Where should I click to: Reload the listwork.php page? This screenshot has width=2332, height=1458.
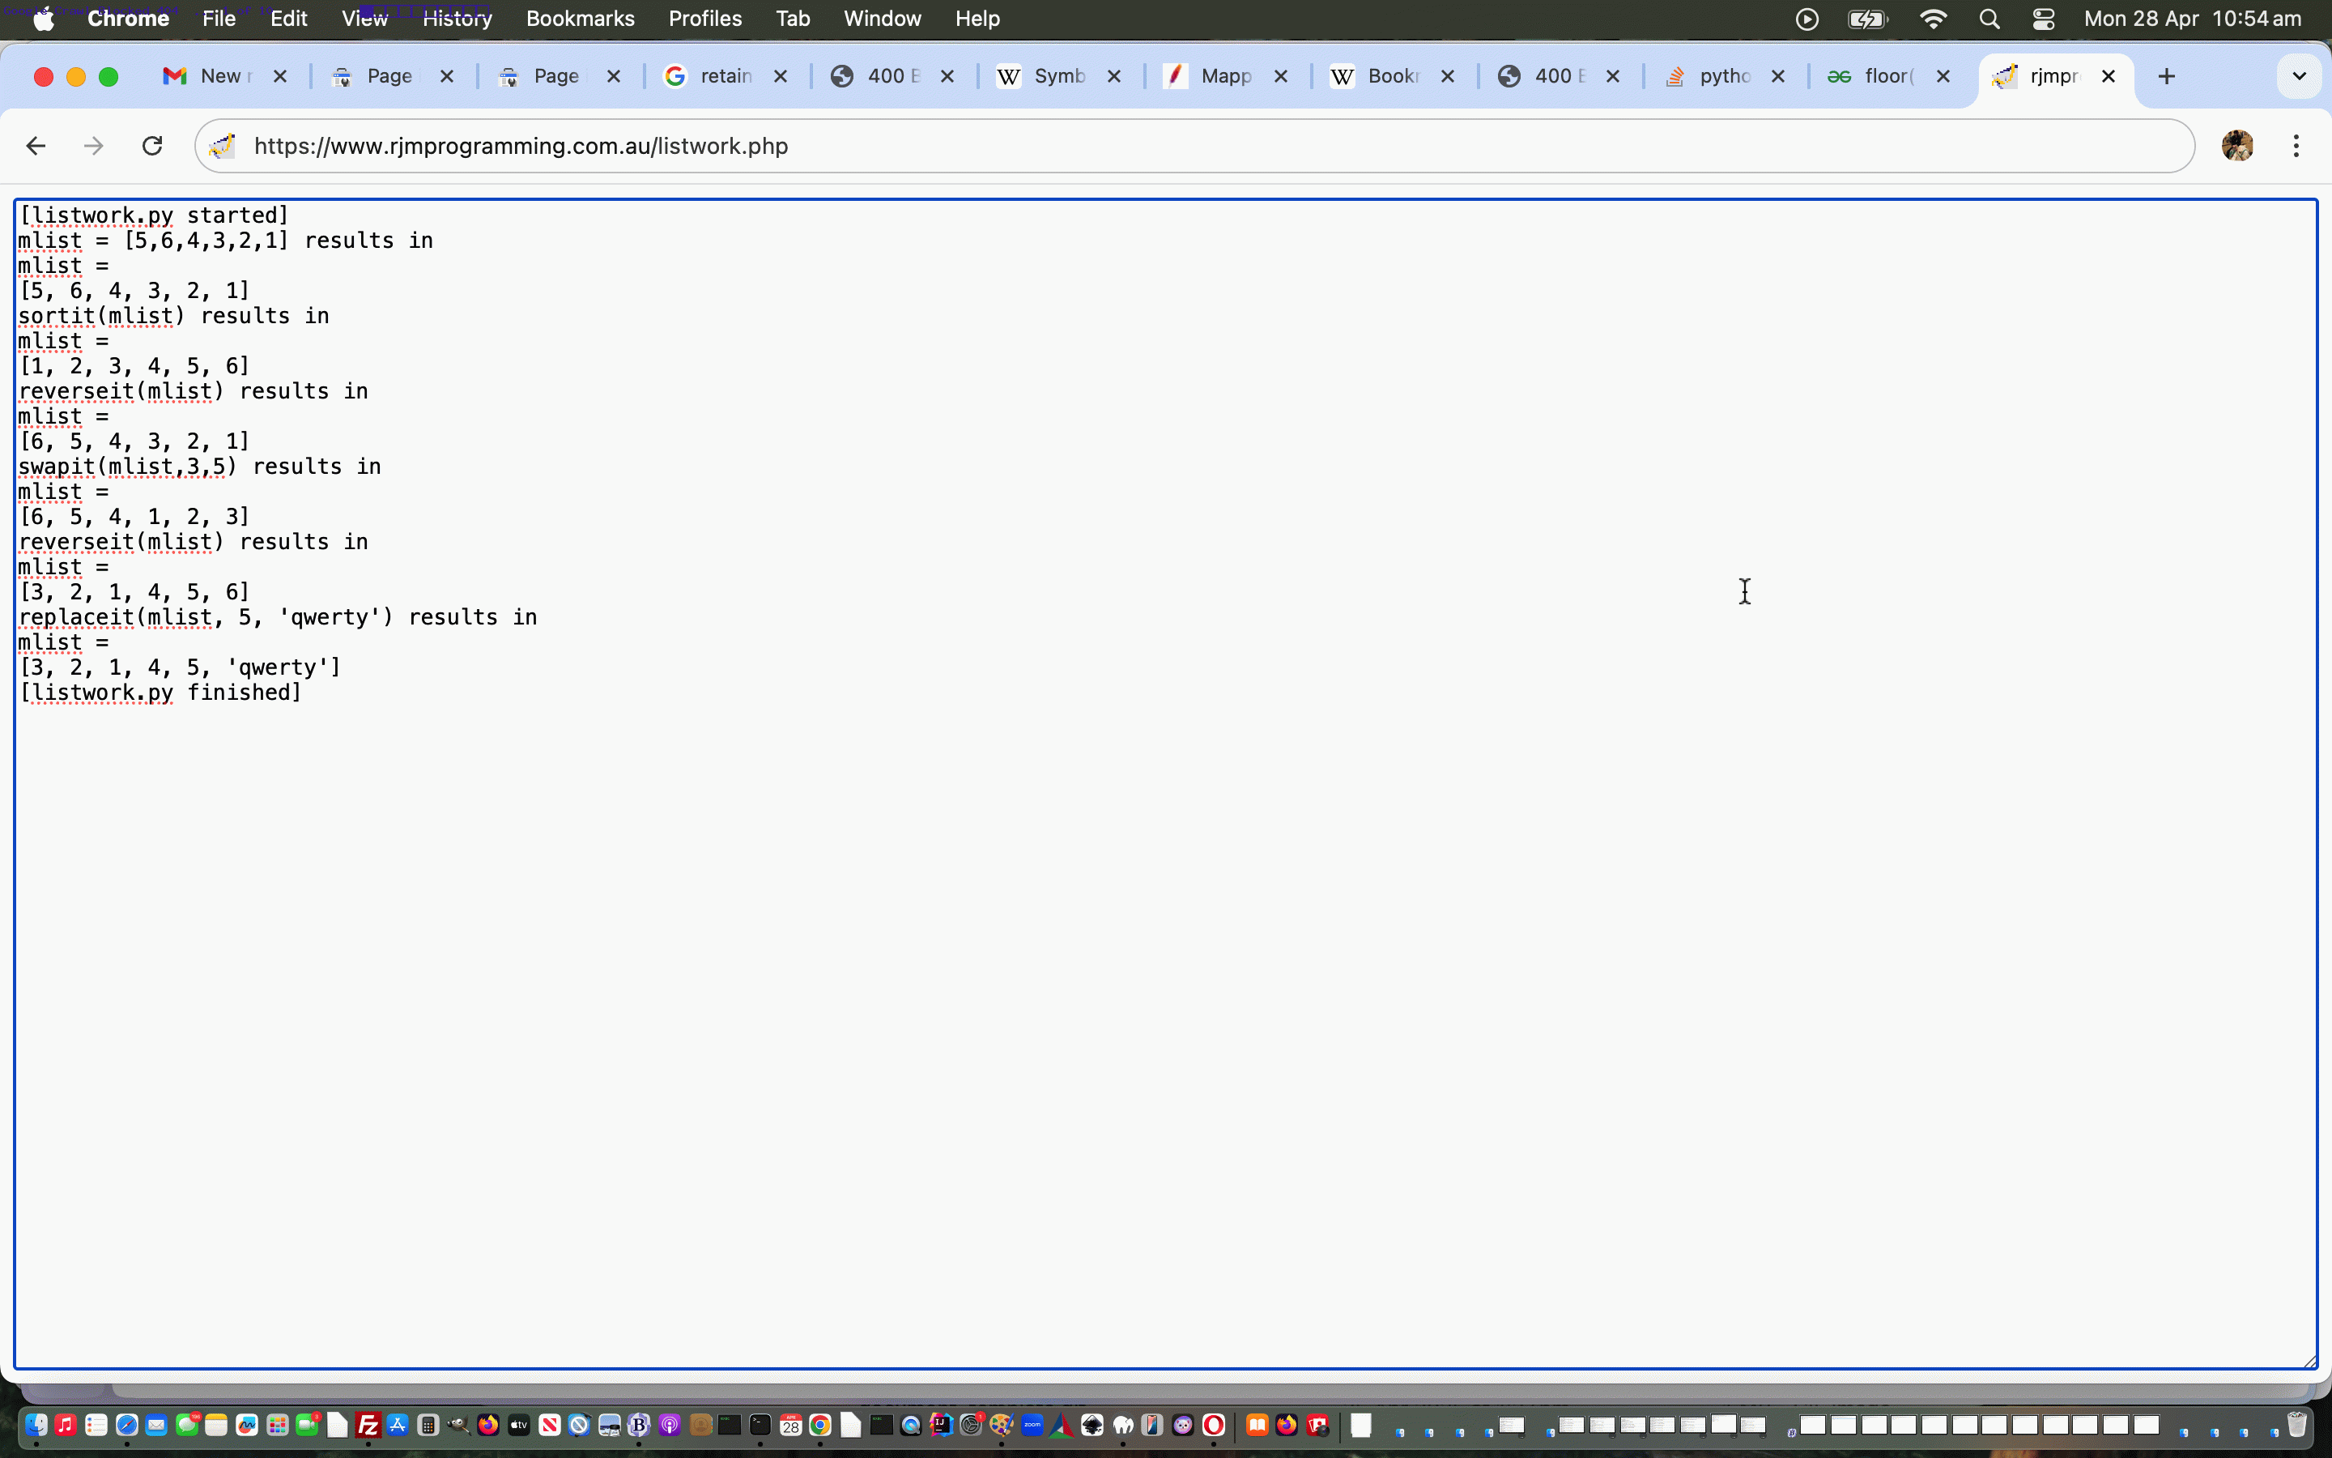pyautogui.click(x=152, y=146)
